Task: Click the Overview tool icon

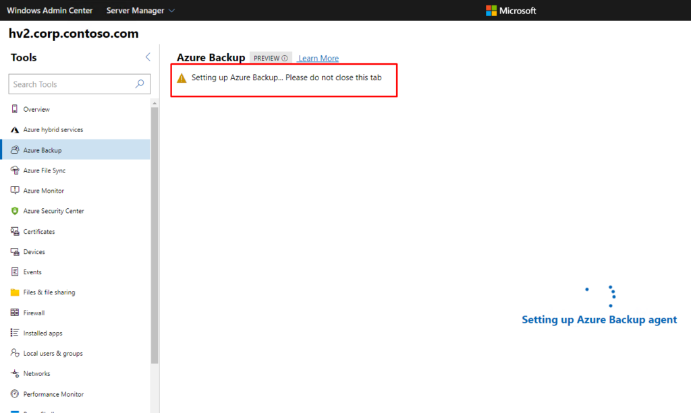Action: (15, 108)
